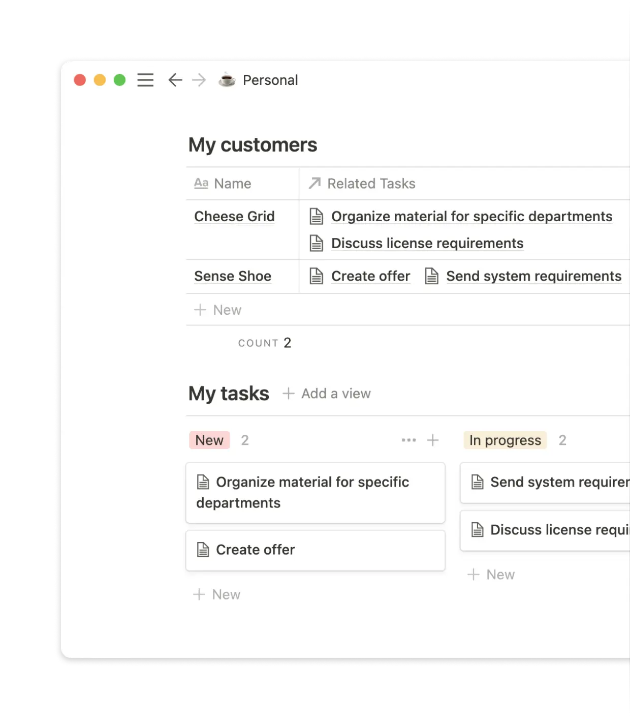
Task: Open the COUNT calculation dropdown
Action: pyautogui.click(x=265, y=343)
